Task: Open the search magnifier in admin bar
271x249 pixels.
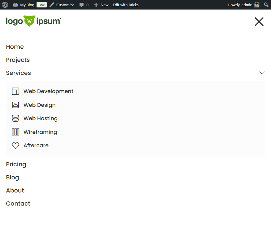Action: [266, 5]
